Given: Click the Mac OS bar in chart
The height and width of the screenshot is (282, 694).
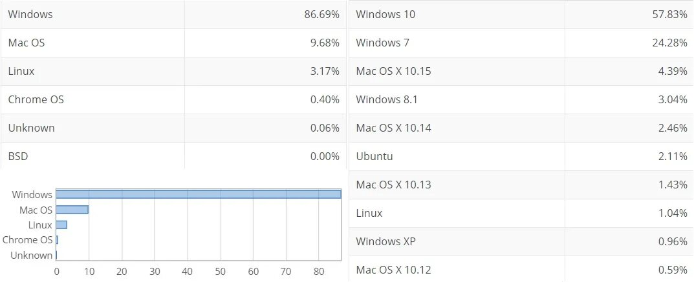Looking at the screenshot, I should pos(72,210).
